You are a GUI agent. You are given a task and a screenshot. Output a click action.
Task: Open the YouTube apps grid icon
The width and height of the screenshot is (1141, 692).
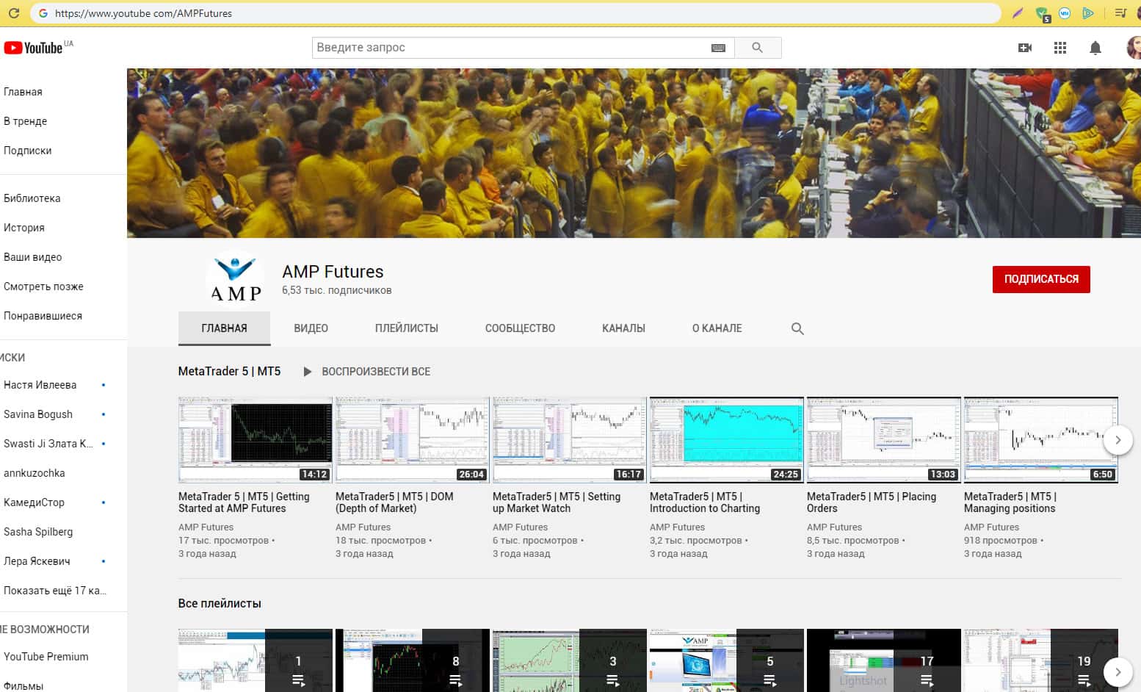pyautogui.click(x=1059, y=48)
